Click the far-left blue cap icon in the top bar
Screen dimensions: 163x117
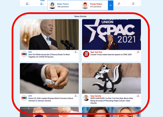pos(28,4)
